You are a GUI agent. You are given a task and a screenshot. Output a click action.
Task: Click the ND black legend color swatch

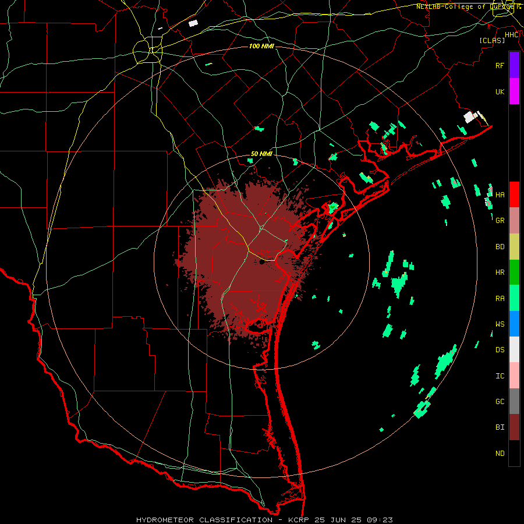514,453
